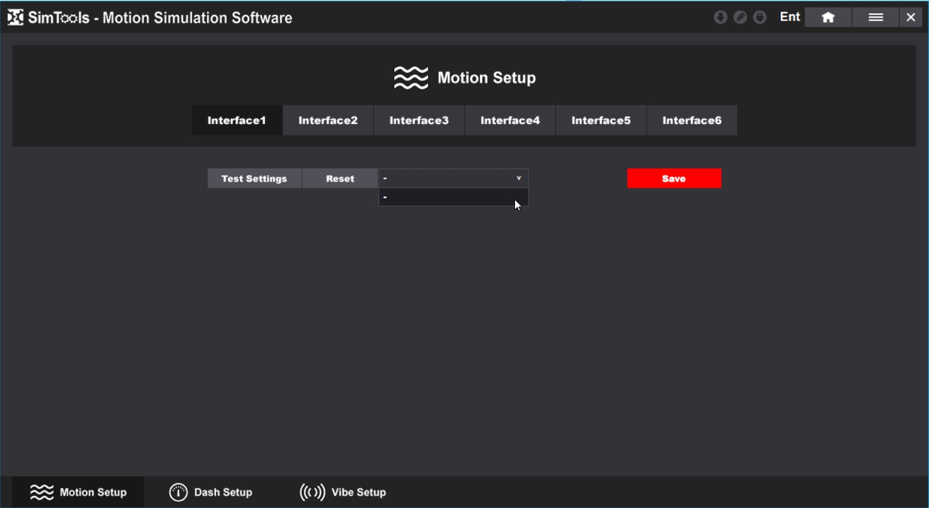
Task: Collapse the interface type dropdown arrow
Action: pyautogui.click(x=519, y=178)
